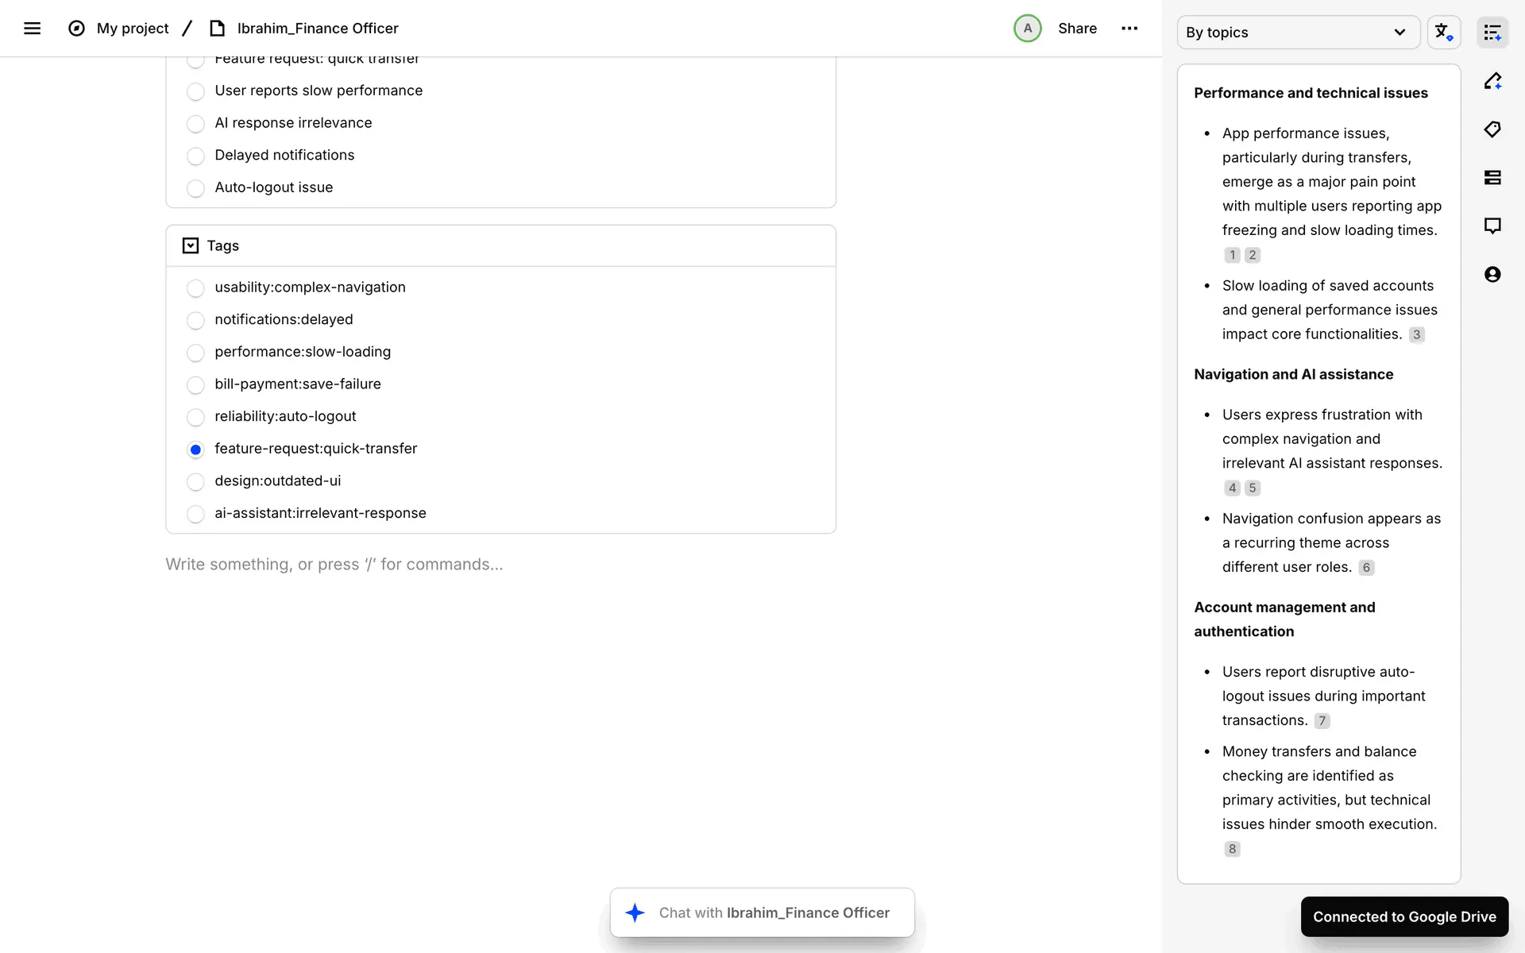
Task: Select Auto-logout issue radio option
Action: tap(195, 188)
